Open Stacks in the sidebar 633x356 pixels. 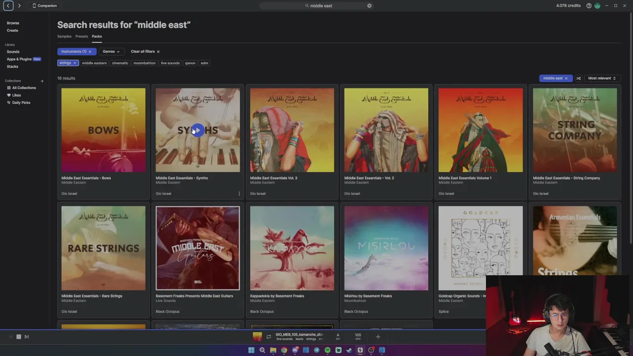(12, 66)
